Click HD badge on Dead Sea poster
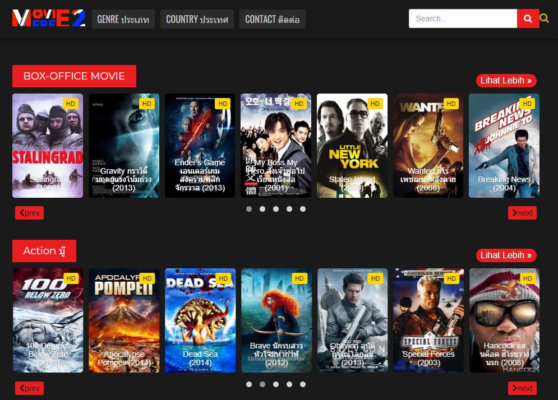Viewport: 558px width, 400px height. (224, 278)
